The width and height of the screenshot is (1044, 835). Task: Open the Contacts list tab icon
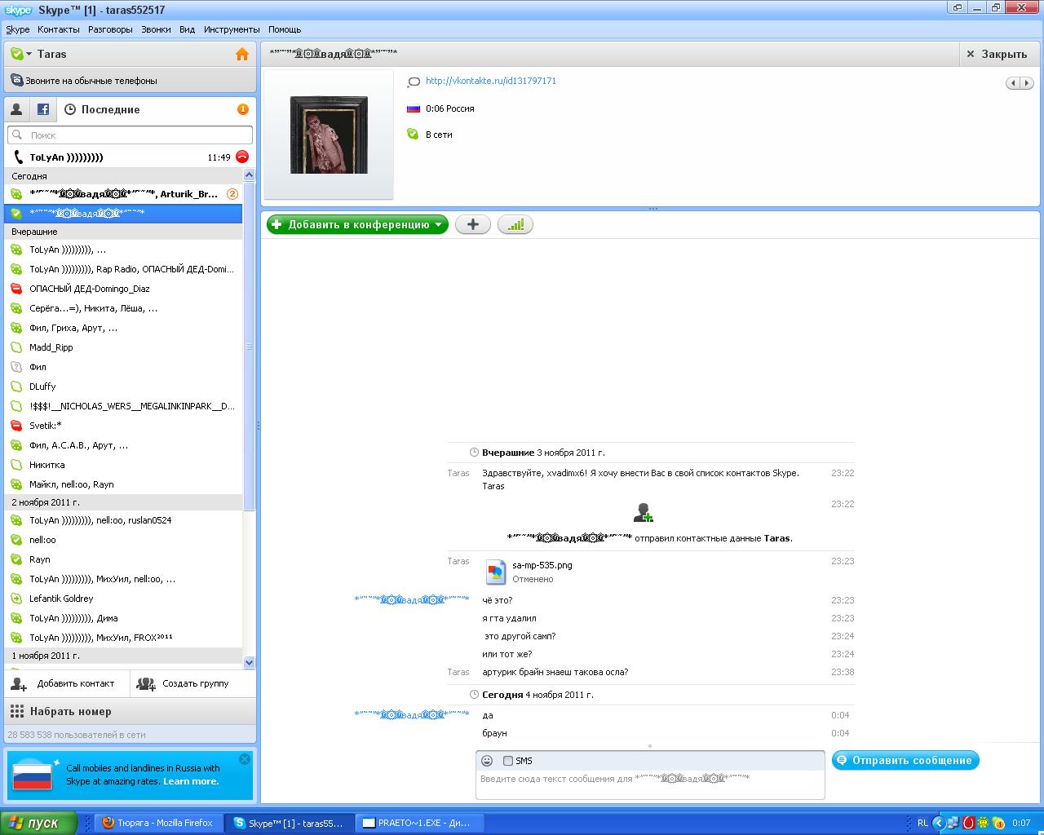click(16, 109)
